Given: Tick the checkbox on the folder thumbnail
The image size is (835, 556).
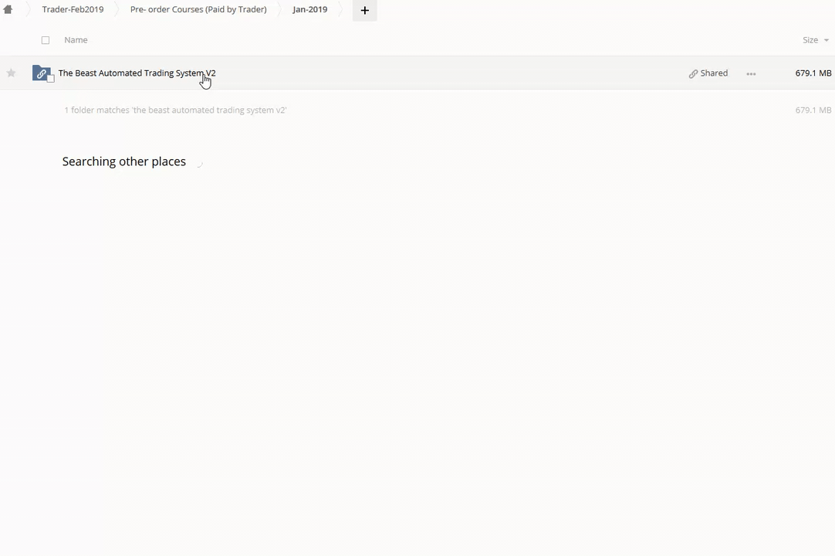Looking at the screenshot, I should click(x=51, y=79).
